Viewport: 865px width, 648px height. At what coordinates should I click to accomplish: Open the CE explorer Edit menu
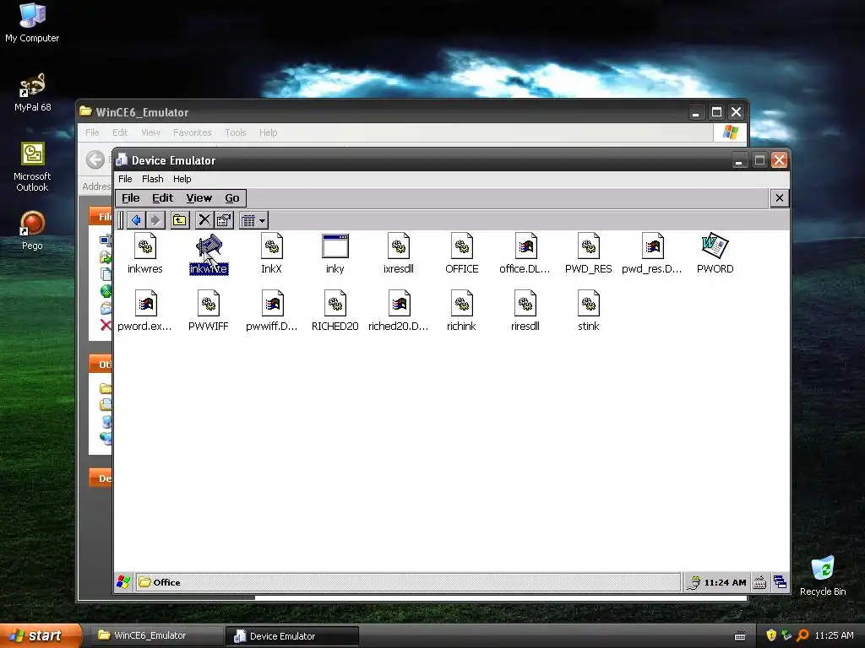coord(163,197)
